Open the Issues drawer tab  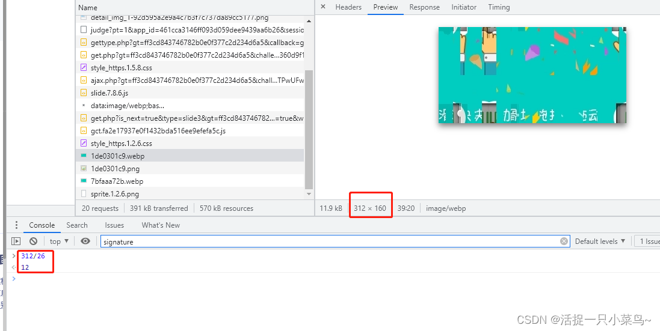coord(114,225)
